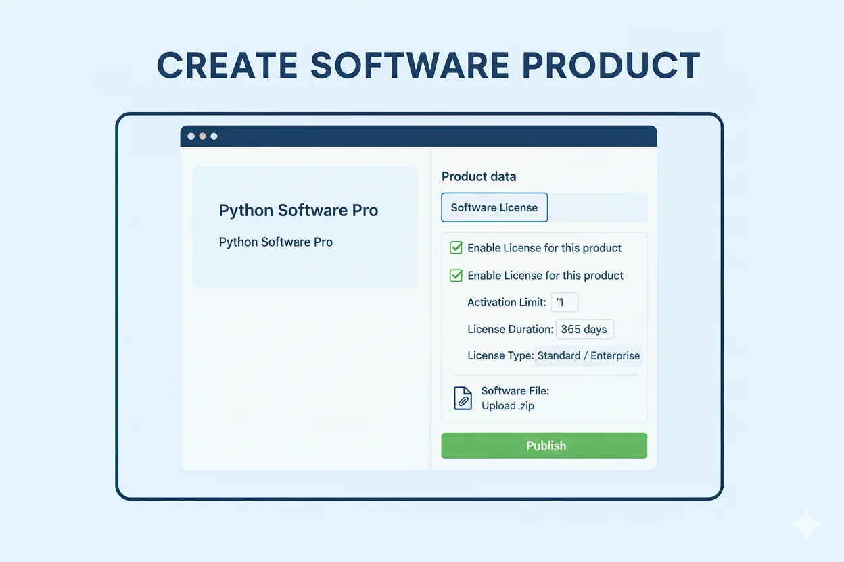
Task: Select the Python Software Pro product card
Action: coord(305,226)
